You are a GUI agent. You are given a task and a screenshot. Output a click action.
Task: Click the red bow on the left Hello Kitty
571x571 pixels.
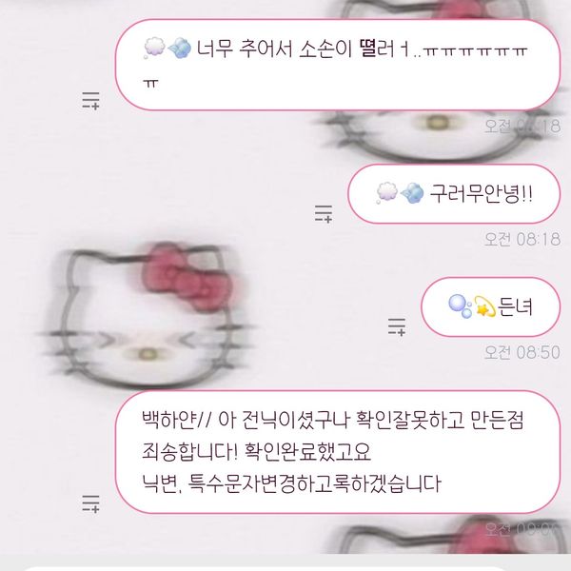pyautogui.click(x=187, y=277)
